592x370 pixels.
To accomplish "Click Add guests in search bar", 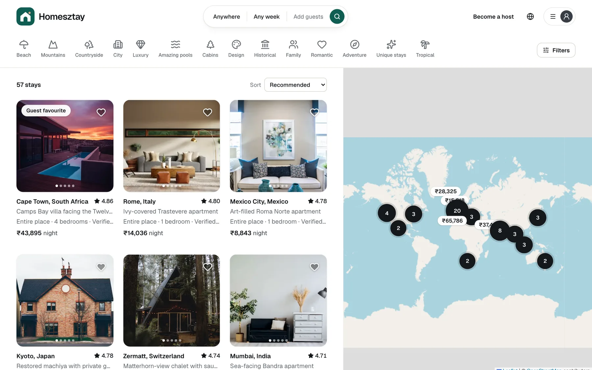I will click(308, 16).
